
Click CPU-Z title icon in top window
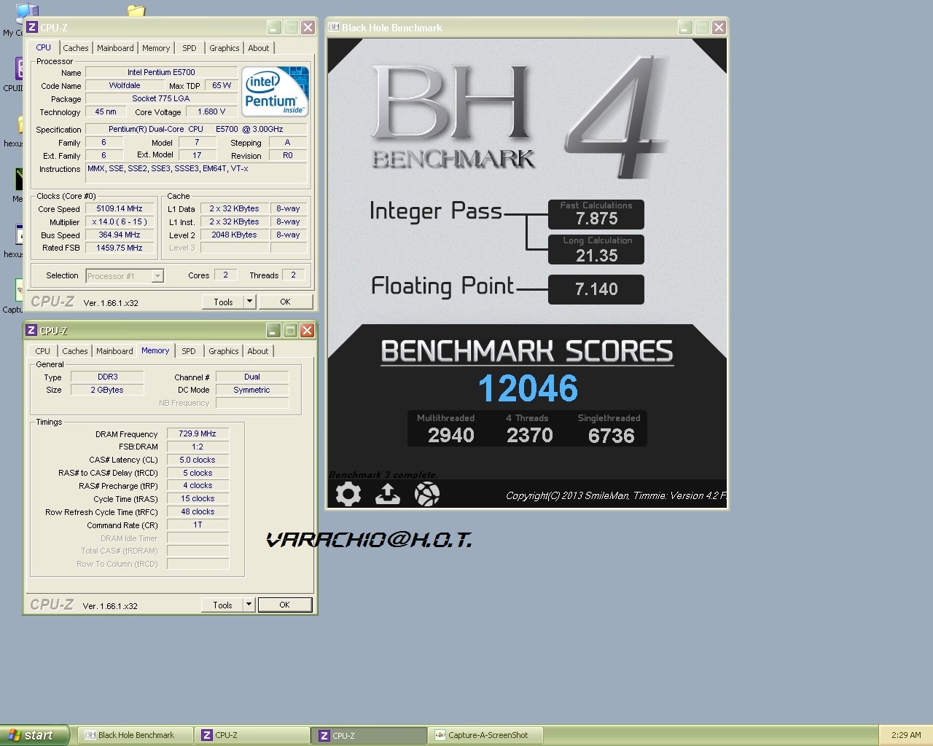point(31,28)
